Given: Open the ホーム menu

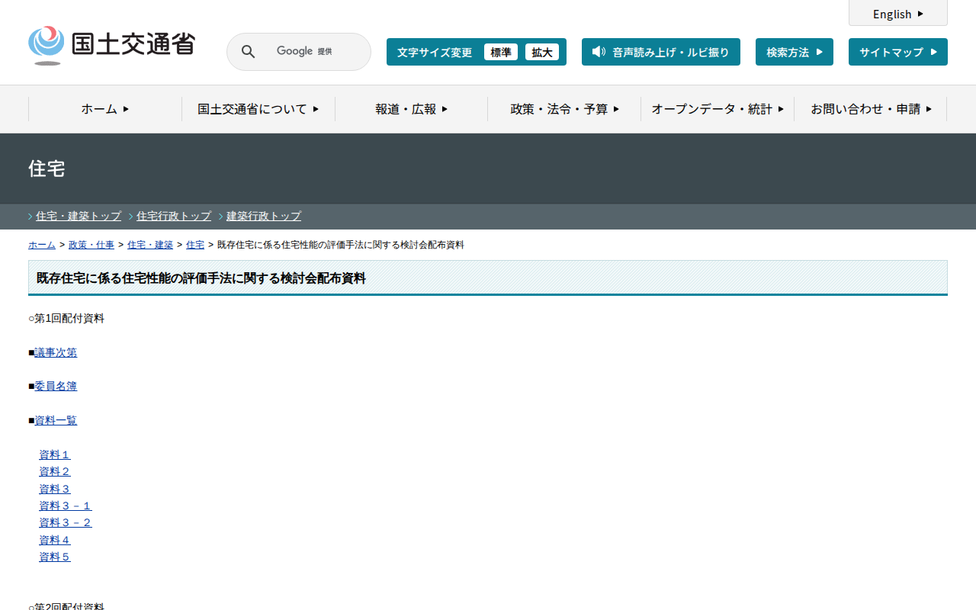Looking at the screenshot, I should click(105, 109).
